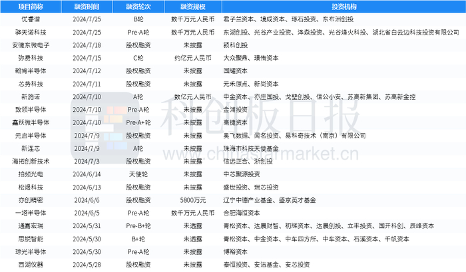This screenshot has width=466, height=272.
Task: Click the C轮 round cell
Action: point(138,58)
